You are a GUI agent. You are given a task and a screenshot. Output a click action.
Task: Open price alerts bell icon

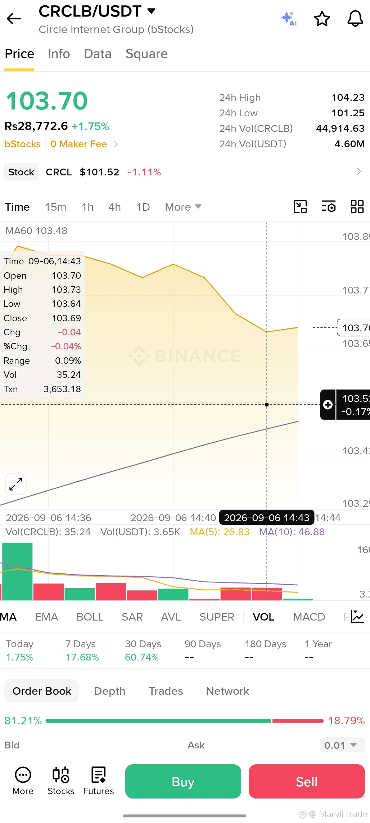click(355, 19)
